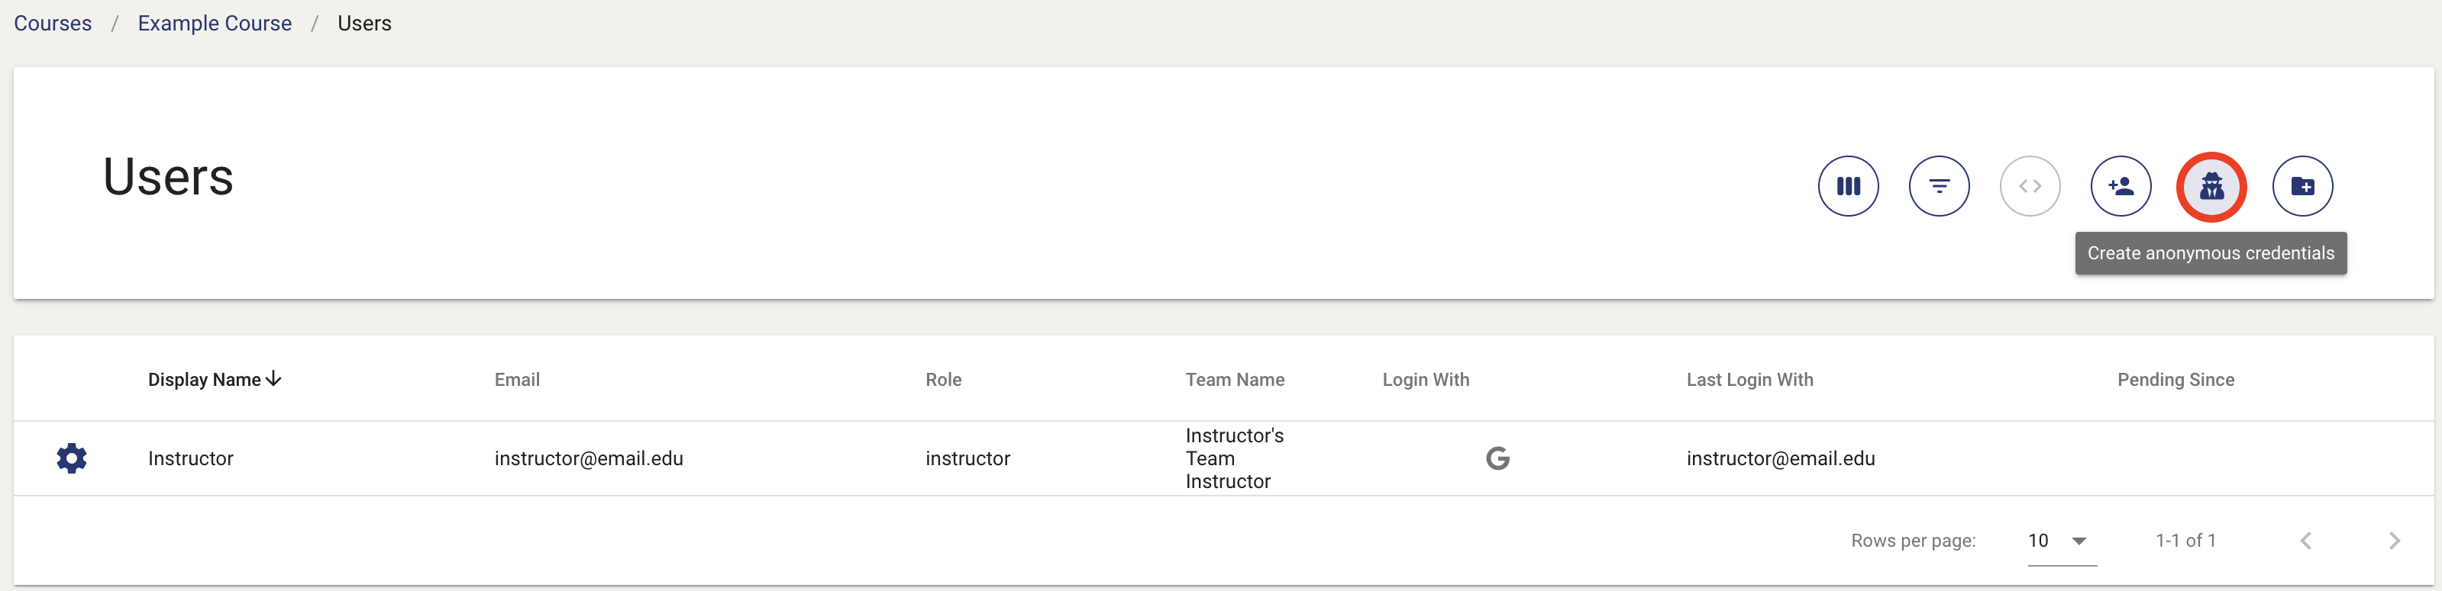Screen dimensions: 2442x591
Task: Click the Google login icon in Instructor's row
Action: (1498, 458)
